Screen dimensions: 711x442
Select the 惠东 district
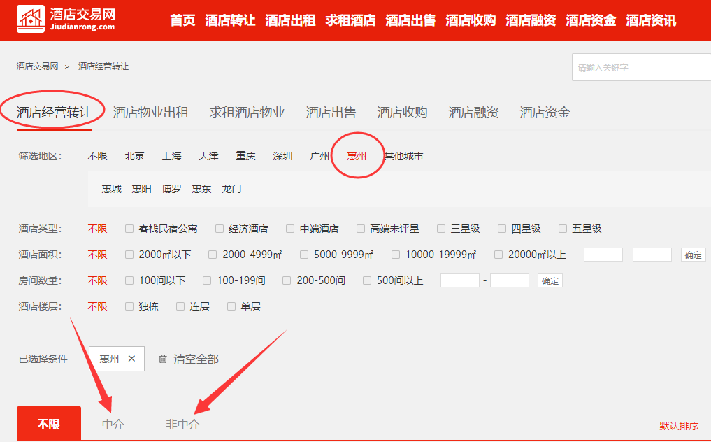pos(201,189)
